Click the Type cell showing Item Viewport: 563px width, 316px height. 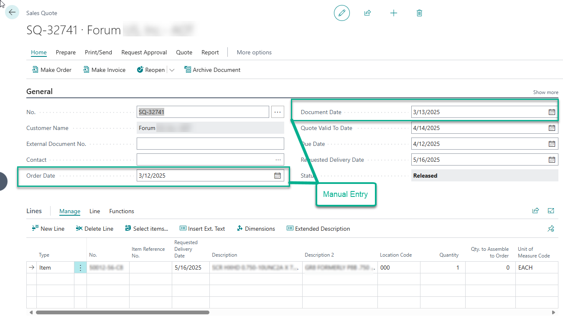click(x=55, y=268)
